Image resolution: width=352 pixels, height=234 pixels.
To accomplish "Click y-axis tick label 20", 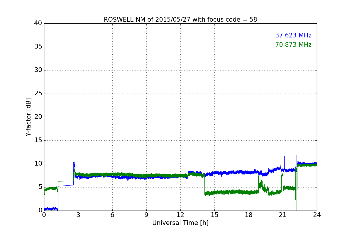I will point(38,117).
